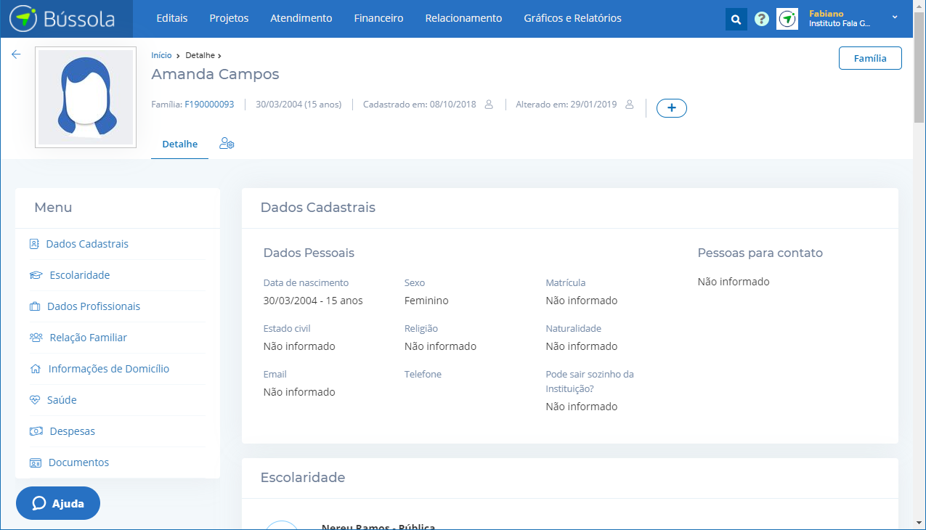Go back with the left arrow icon
This screenshot has height=530, width=926.
pos(16,54)
